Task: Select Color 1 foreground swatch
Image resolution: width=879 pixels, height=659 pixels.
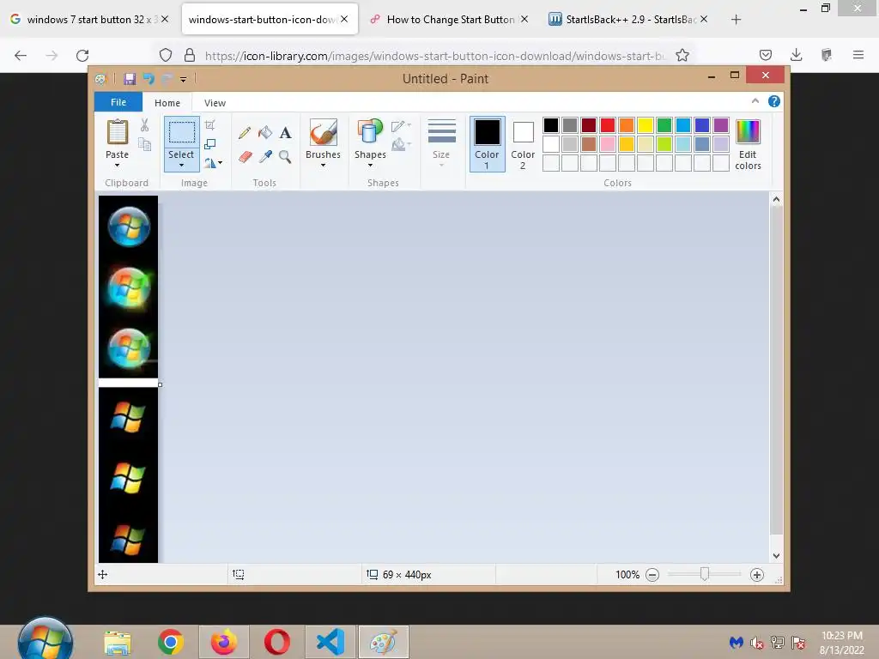Action: tap(488, 144)
